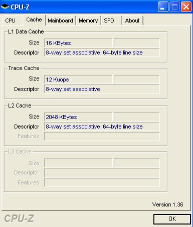This screenshot has width=193, height=227.
Task: Switch to the SPD tab
Action: 112,20
